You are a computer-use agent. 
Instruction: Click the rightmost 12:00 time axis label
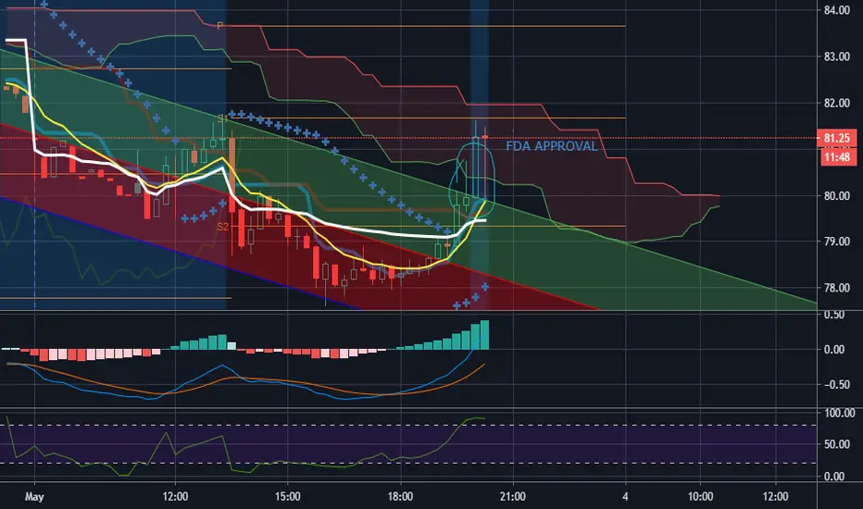tap(775, 497)
